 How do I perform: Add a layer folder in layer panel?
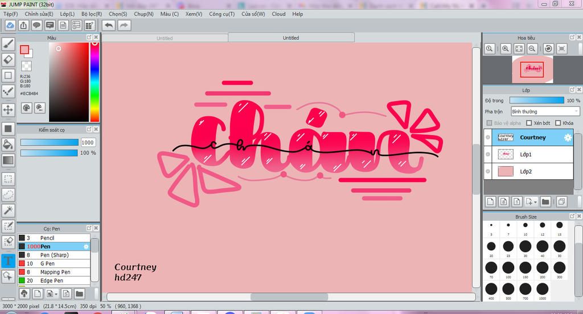coord(545,201)
